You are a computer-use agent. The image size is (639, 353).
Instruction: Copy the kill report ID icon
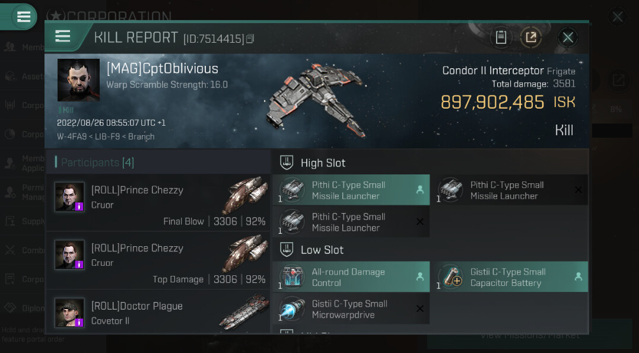coord(250,39)
